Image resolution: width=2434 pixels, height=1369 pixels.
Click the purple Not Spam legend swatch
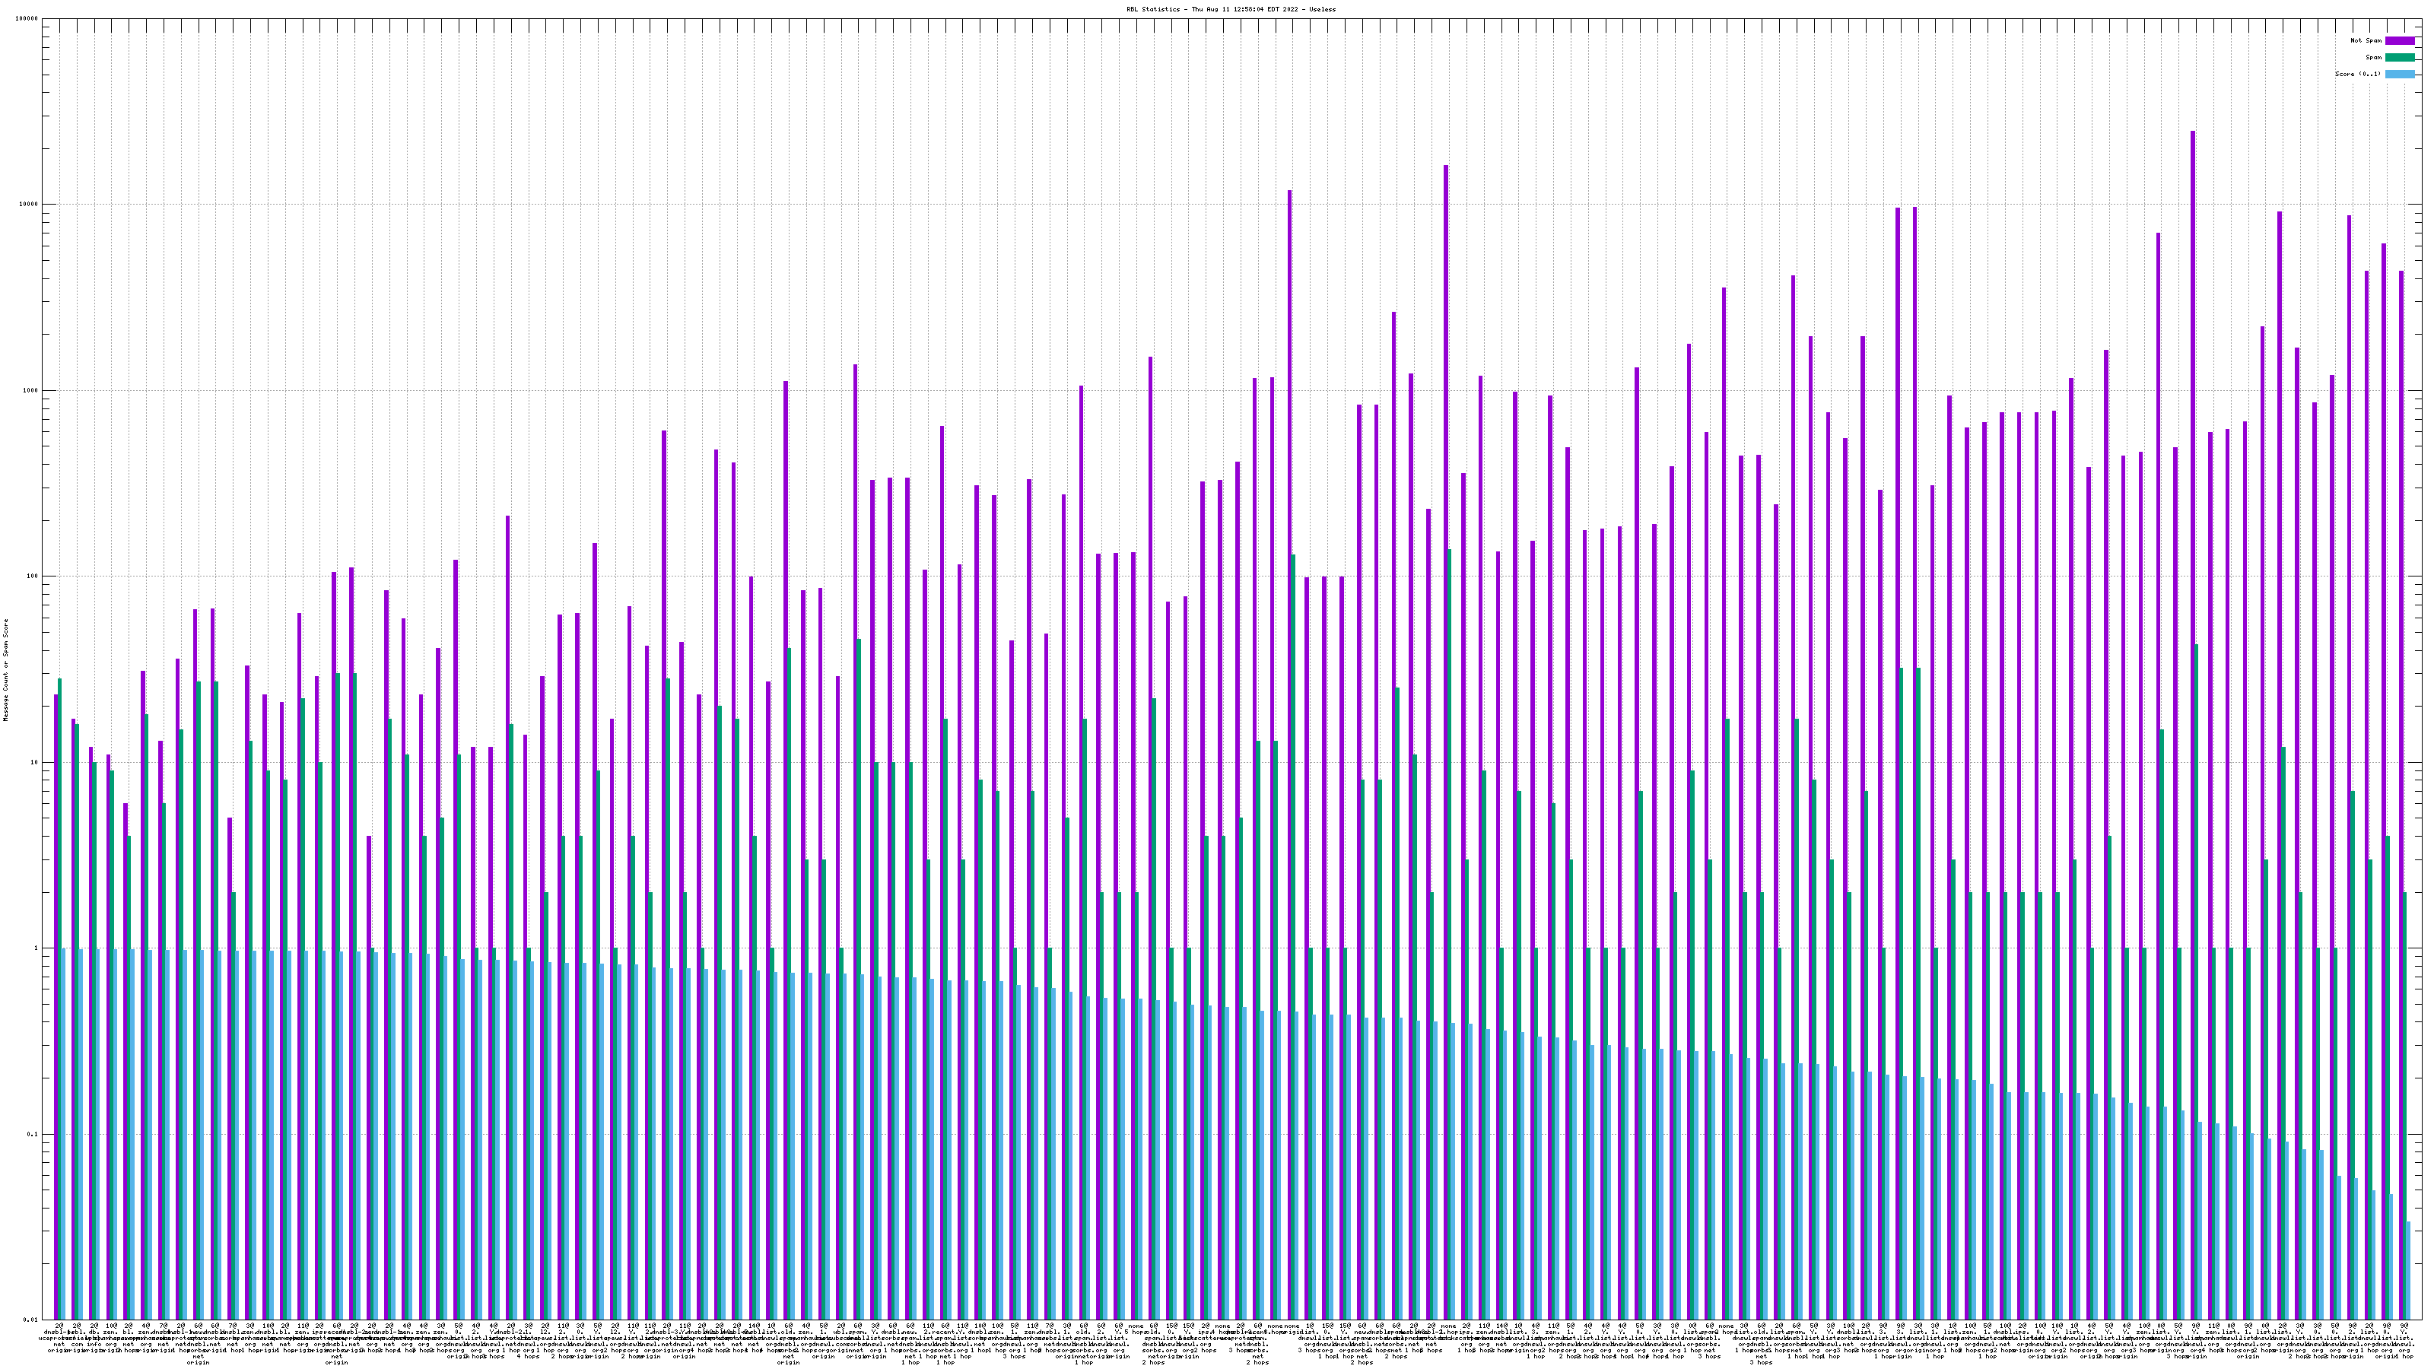pyautogui.click(x=2399, y=40)
